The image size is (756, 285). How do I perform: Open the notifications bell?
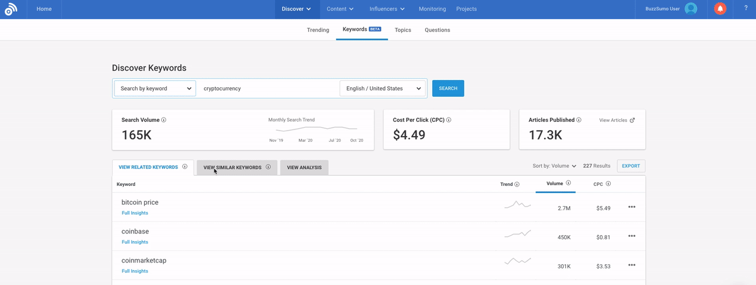[x=720, y=9]
